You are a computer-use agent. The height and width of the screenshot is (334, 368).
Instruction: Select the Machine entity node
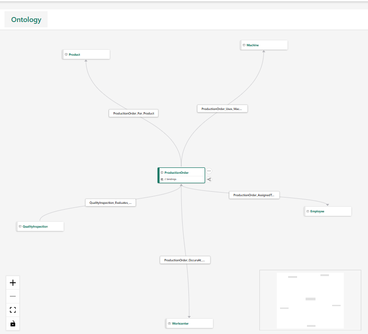click(264, 45)
